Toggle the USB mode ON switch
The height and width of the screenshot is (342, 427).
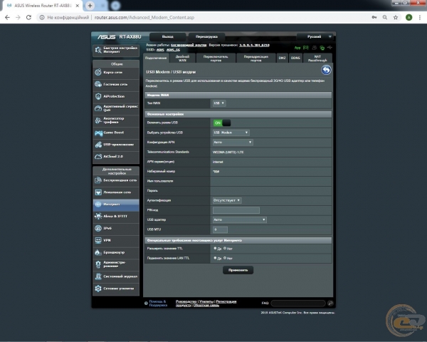pyautogui.click(x=222, y=123)
